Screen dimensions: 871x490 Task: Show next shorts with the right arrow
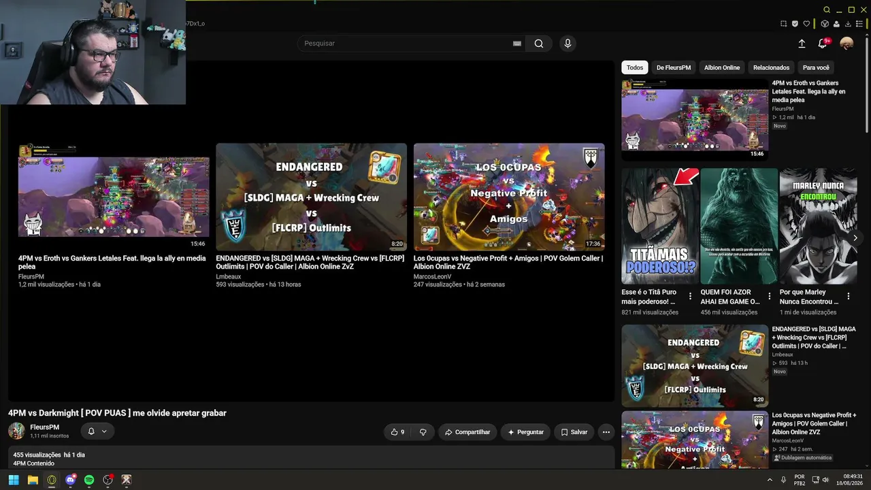tap(855, 238)
